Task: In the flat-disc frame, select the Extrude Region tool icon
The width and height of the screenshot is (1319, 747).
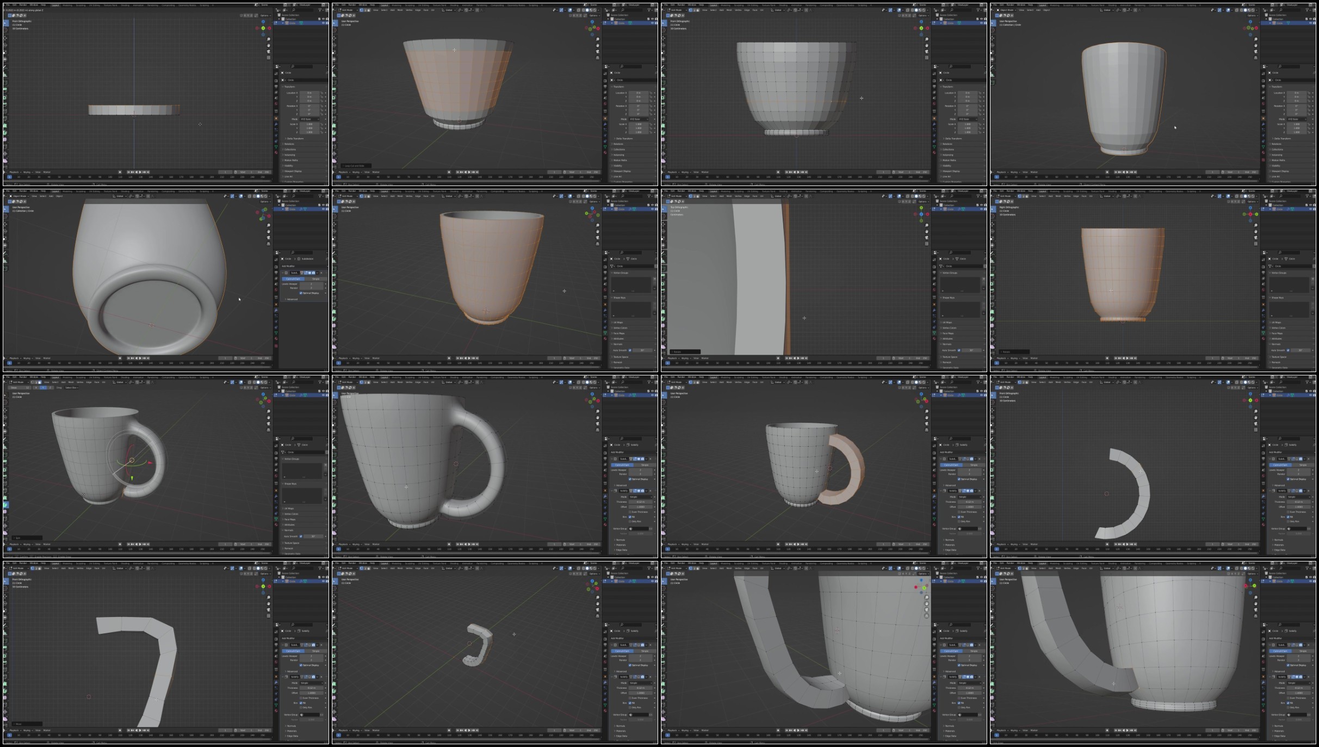Action: click(5, 90)
